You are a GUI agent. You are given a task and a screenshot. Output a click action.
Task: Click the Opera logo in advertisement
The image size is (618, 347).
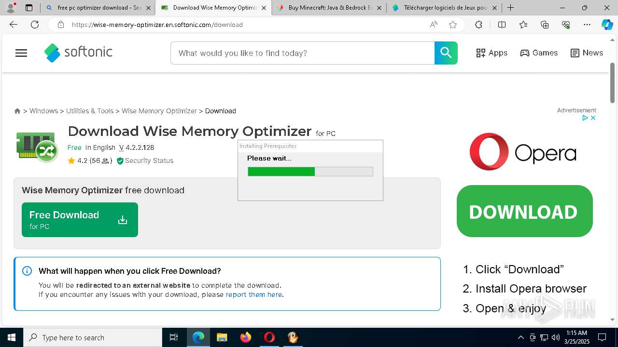(523, 152)
